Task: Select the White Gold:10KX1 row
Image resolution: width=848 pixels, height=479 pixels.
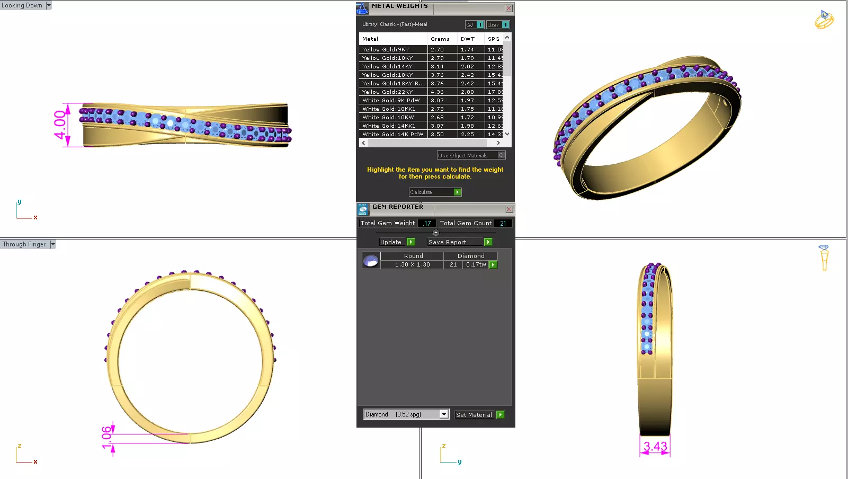Action: [431, 109]
